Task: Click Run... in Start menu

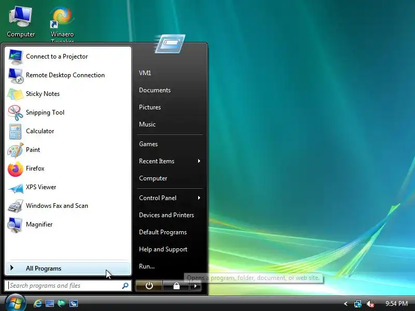Action: click(147, 266)
